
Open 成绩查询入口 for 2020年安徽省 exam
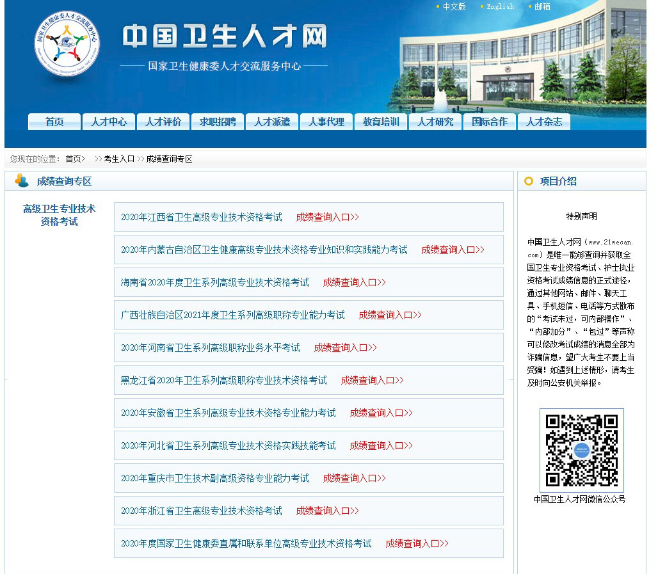[x=381, y=413]
